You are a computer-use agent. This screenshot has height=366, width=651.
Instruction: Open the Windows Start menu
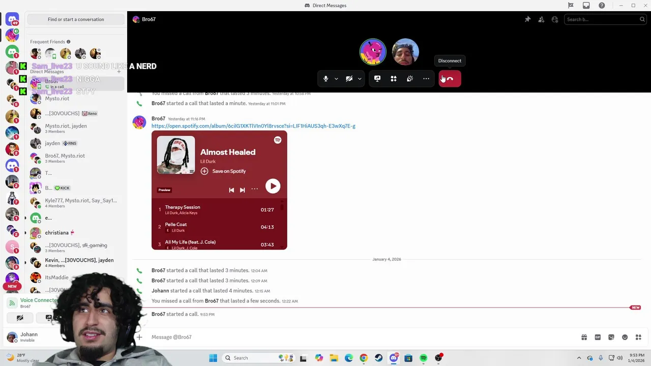pyautogui.click(x=213, y=358)
